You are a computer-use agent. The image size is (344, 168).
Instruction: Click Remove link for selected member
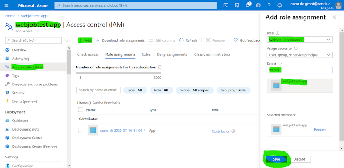[x=320, y=129]
